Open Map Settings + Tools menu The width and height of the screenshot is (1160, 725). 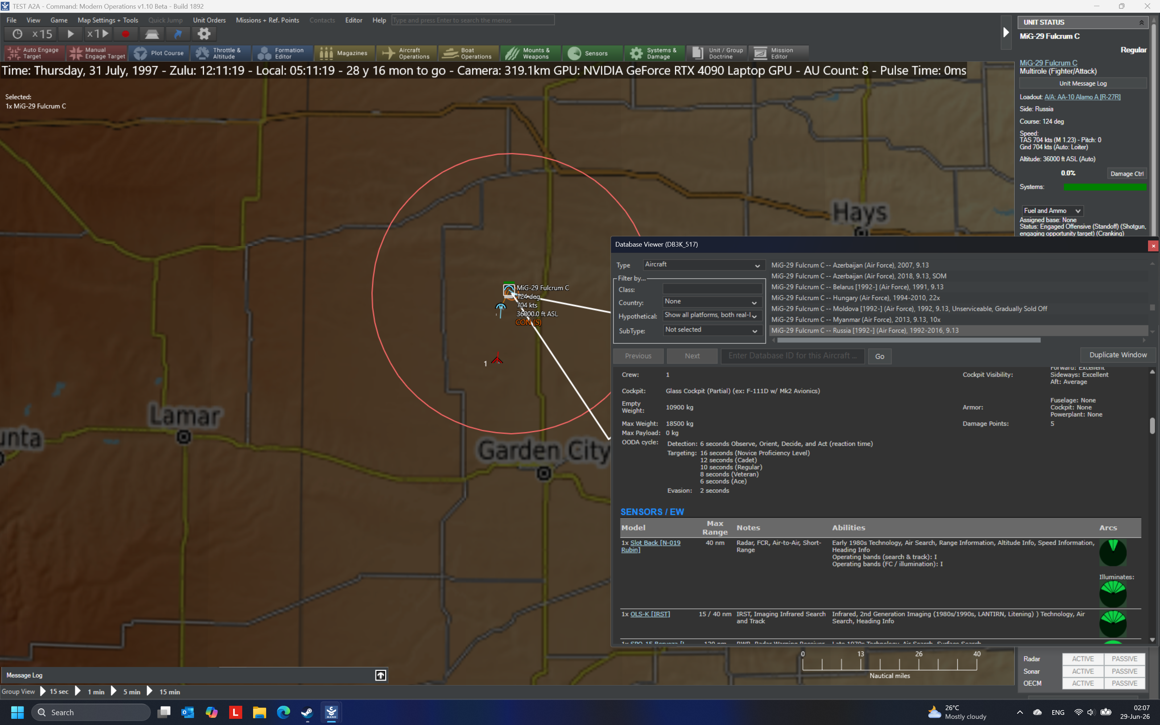[x=108, y=20]
